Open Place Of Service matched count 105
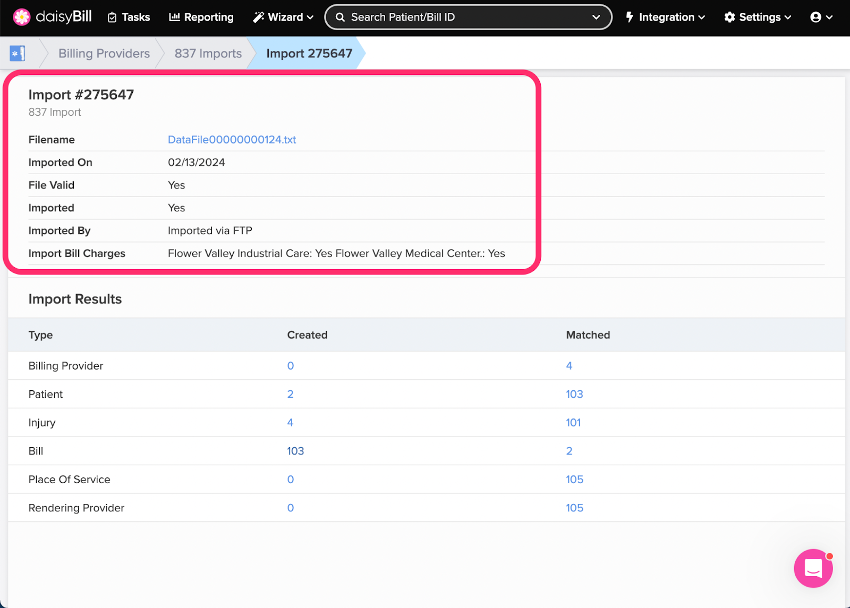This screenshot has height=608, width=850. click(x=574, y=479)
